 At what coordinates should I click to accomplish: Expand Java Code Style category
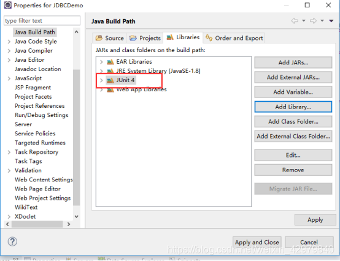click(x=9, y=42)
